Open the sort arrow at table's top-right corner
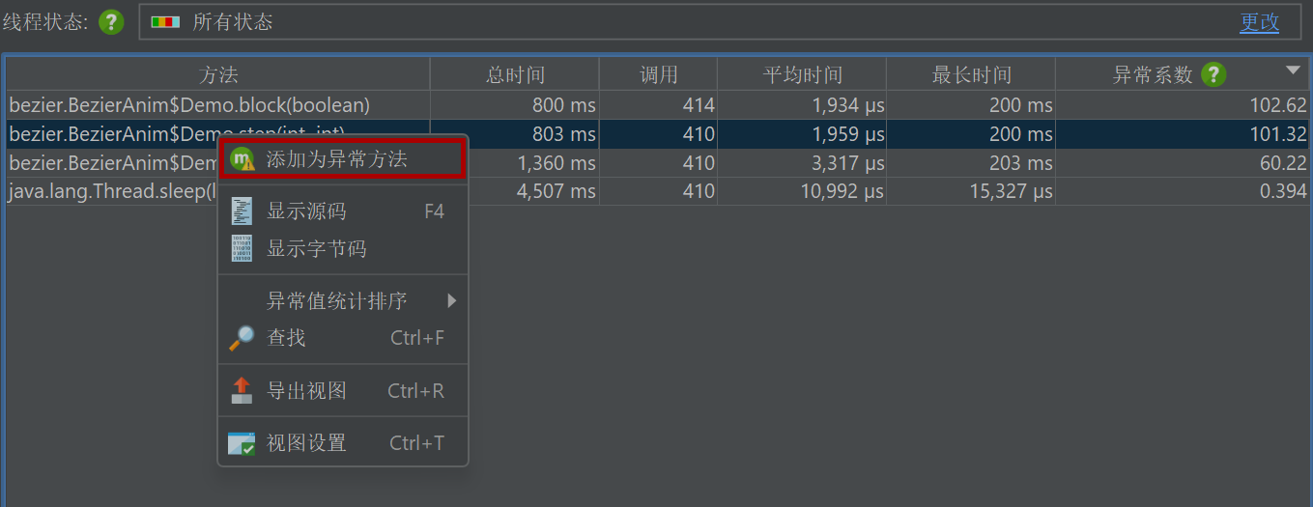Screen dimensions: 1313x507 (1293, 70)
